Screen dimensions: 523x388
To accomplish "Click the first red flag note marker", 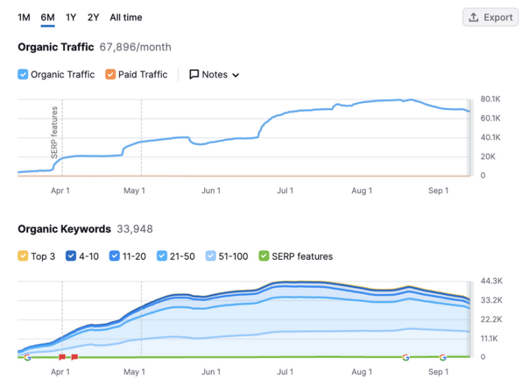I will (62, 357).
